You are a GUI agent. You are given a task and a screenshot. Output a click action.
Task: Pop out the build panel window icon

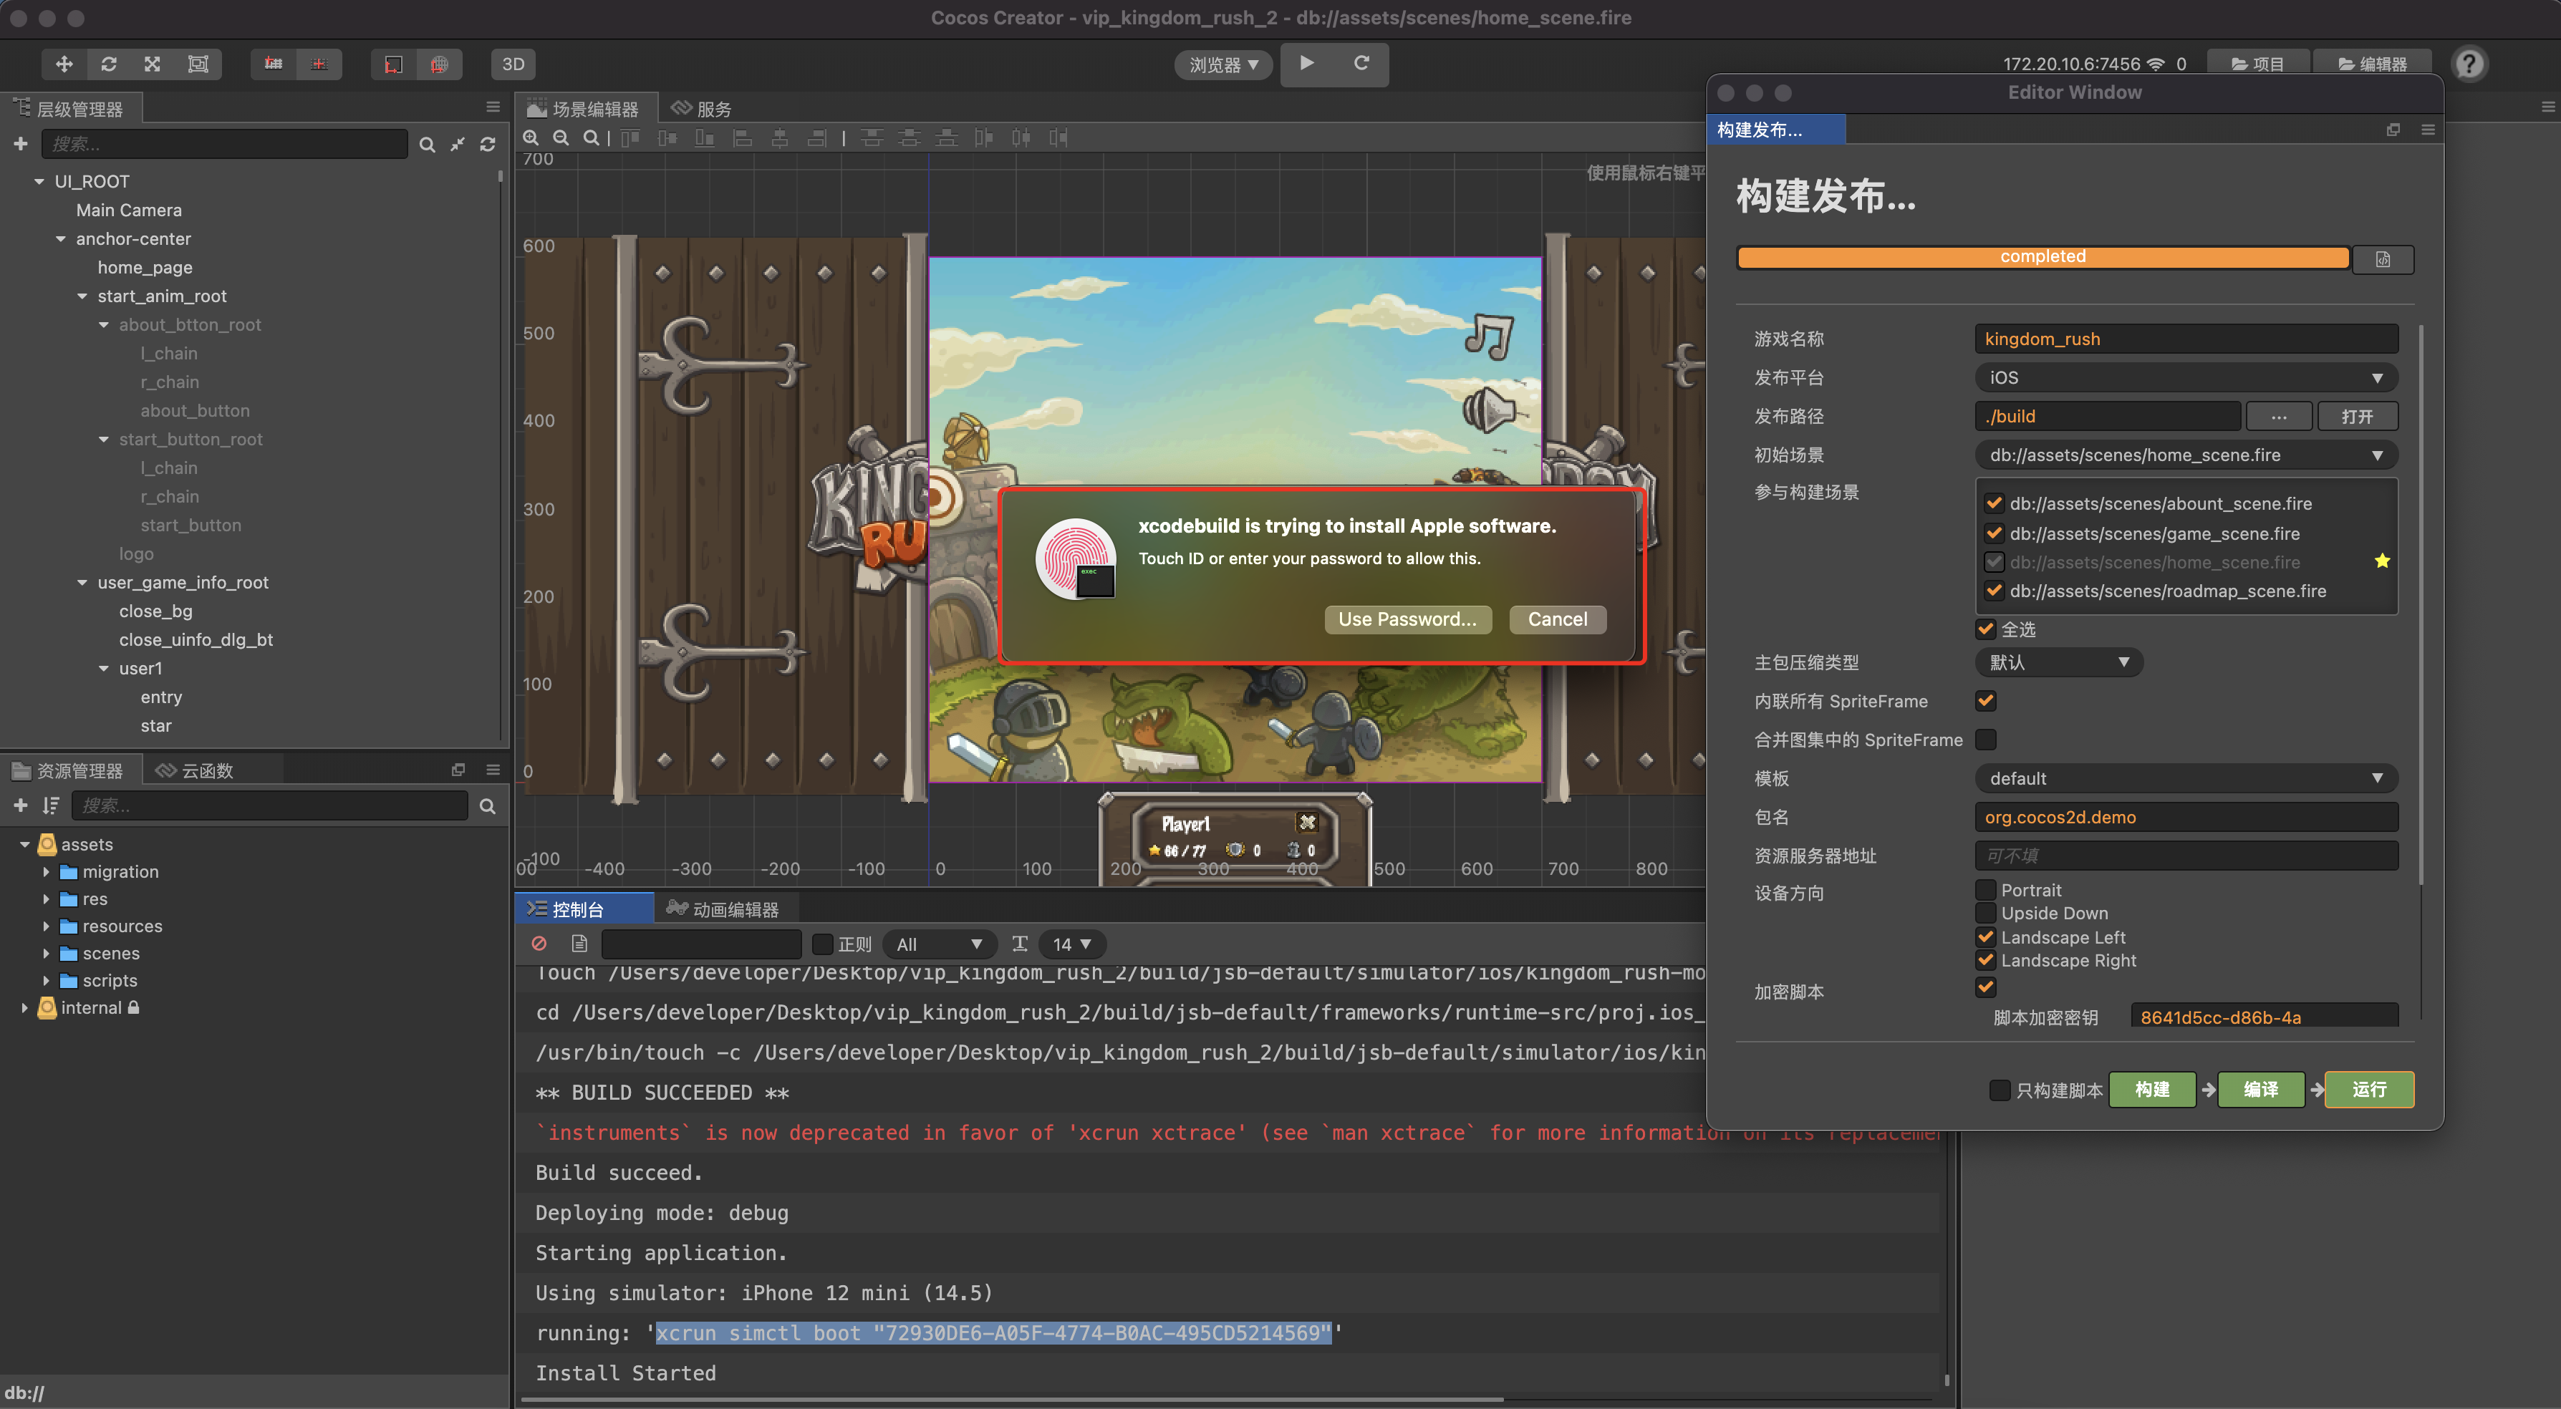point(2393,130)
